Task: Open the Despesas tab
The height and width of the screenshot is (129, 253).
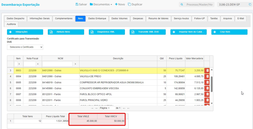Action: coord(138,19)
